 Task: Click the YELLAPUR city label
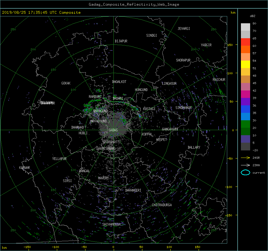59,159
